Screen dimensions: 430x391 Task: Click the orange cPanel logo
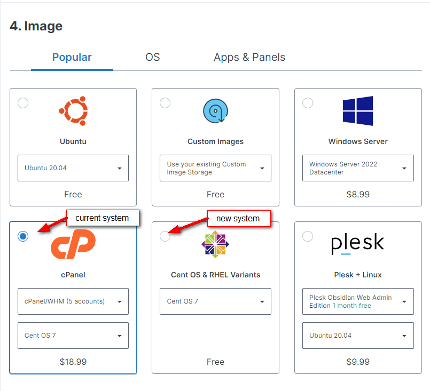pyautogui.click(x=73, y=244)
